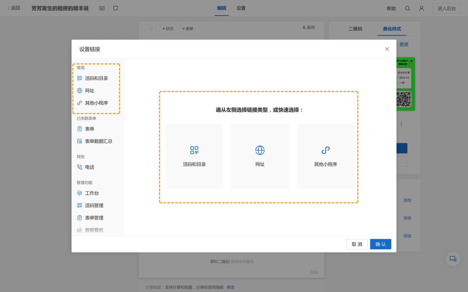Open 帮助 in top bar

[391, 8]
